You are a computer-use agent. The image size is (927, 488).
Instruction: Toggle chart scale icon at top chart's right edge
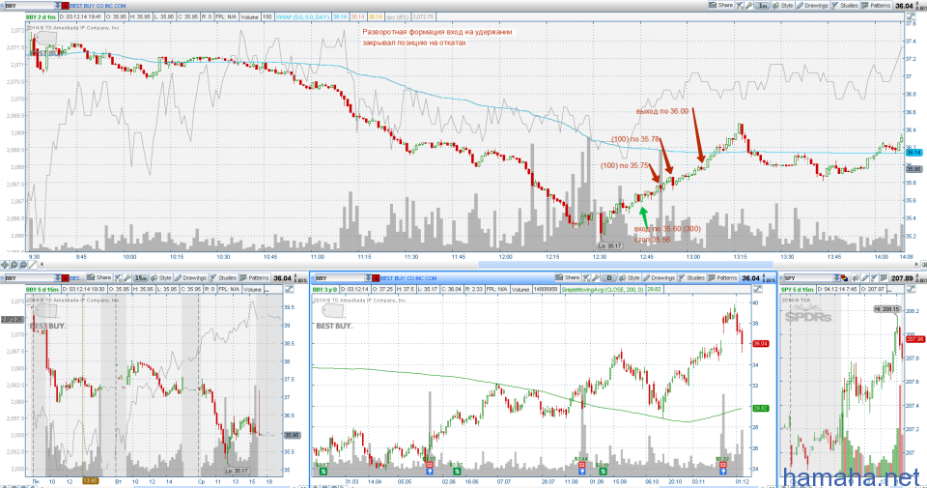point(910,16)
